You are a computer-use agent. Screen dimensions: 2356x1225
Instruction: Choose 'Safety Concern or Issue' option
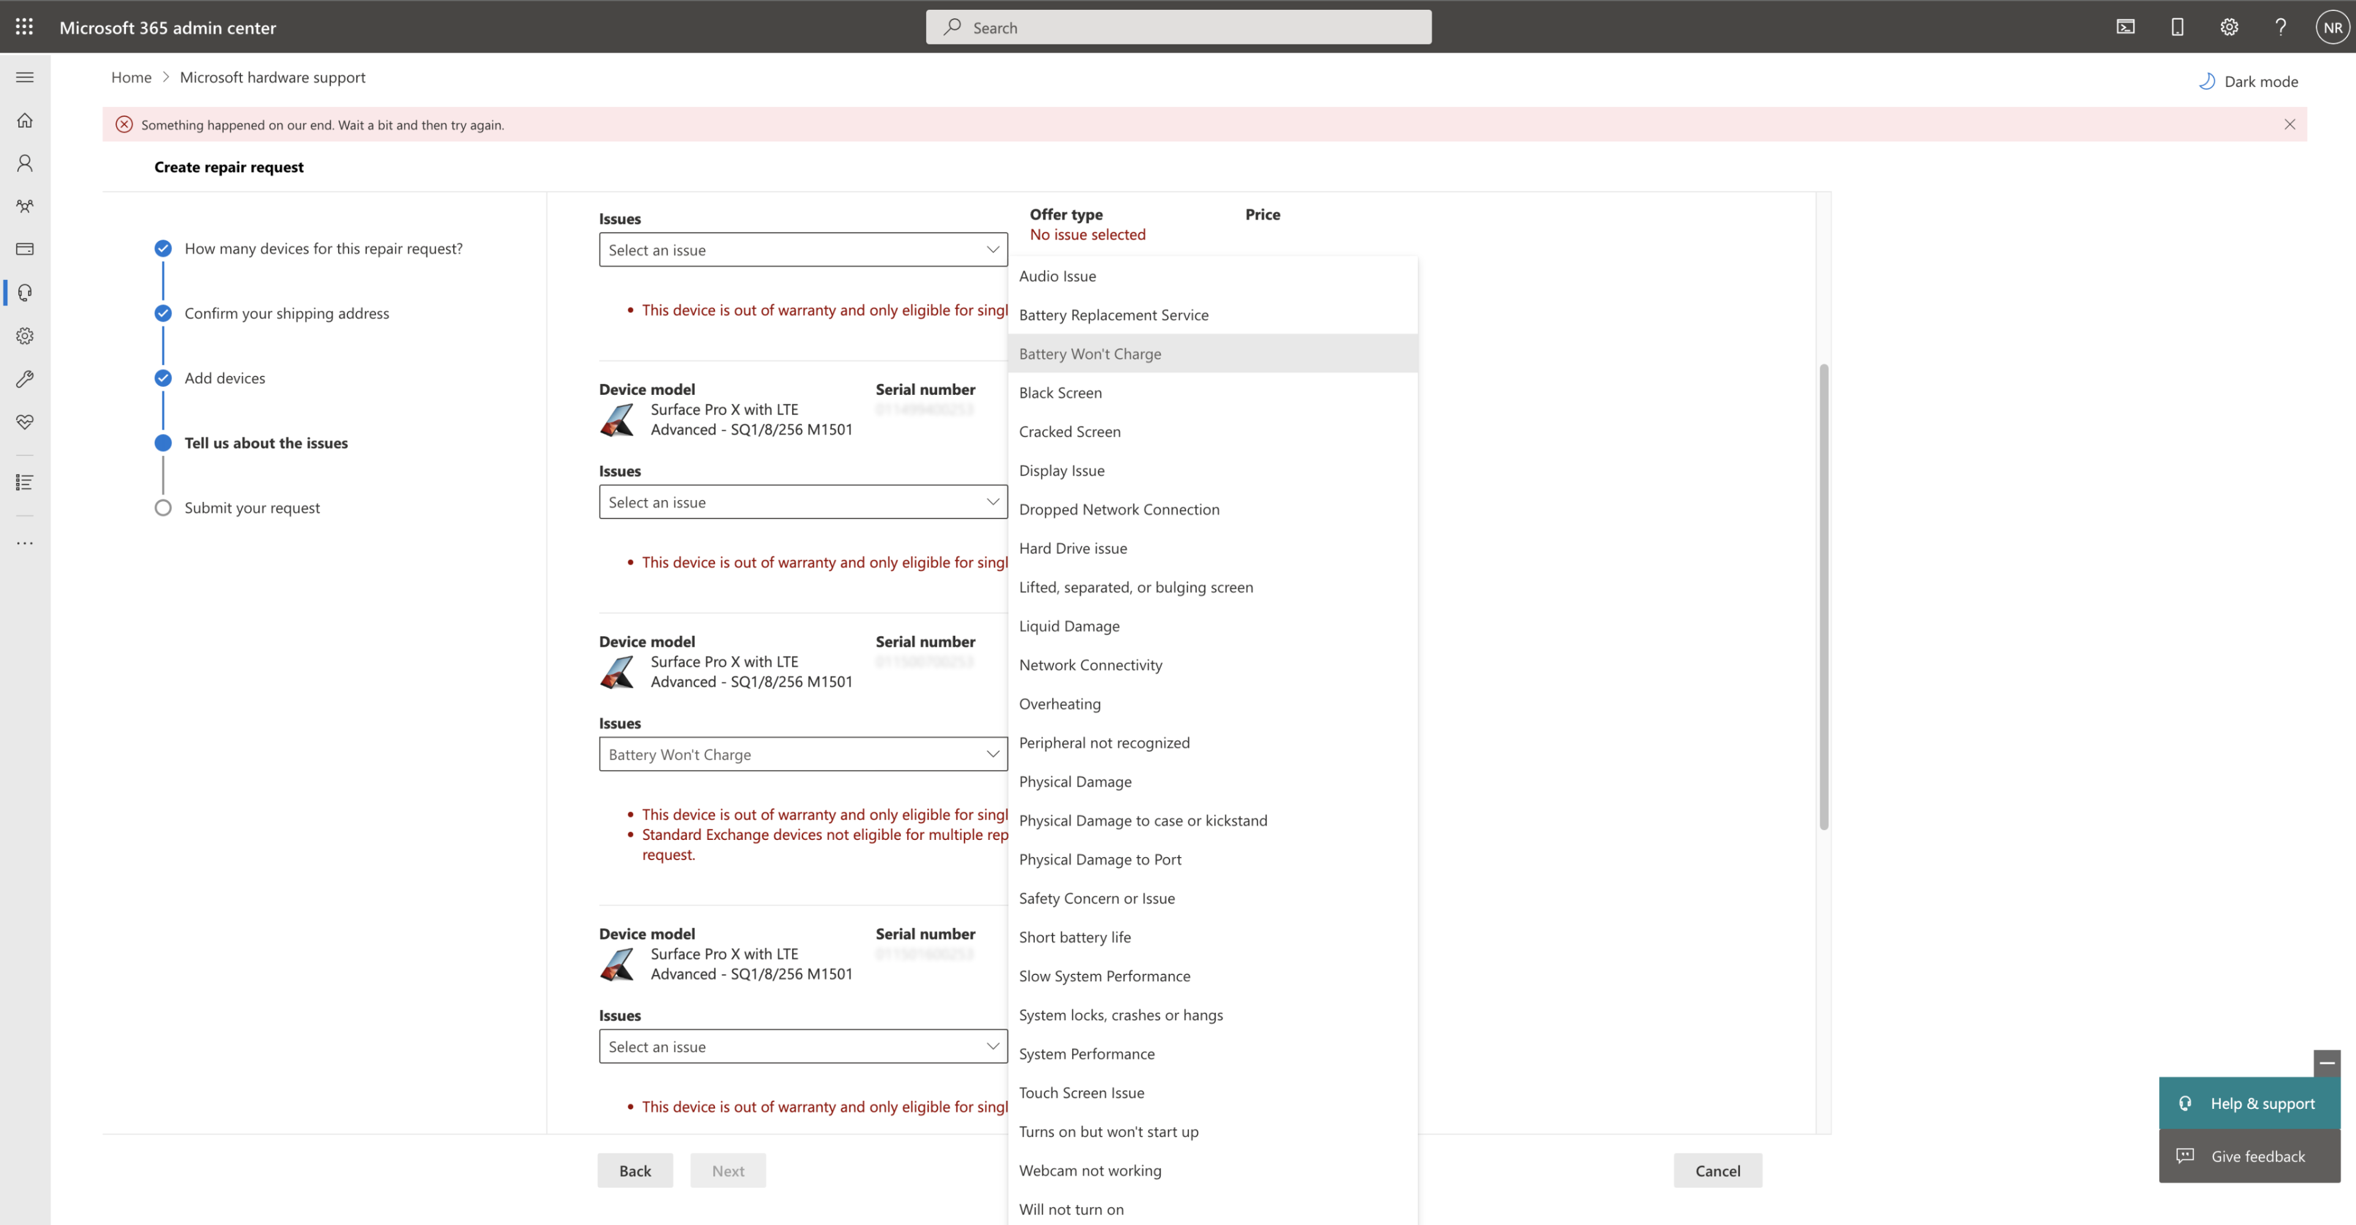(1213, 899)
